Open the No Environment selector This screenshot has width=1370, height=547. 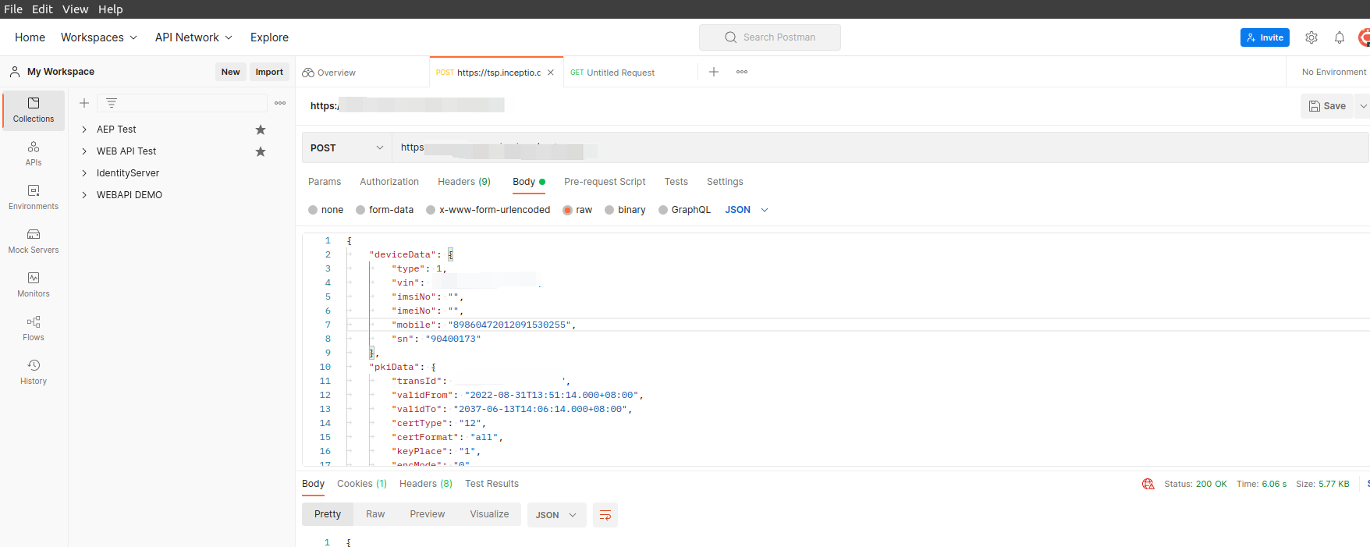pyautogui.click(x=1333, y=72)
